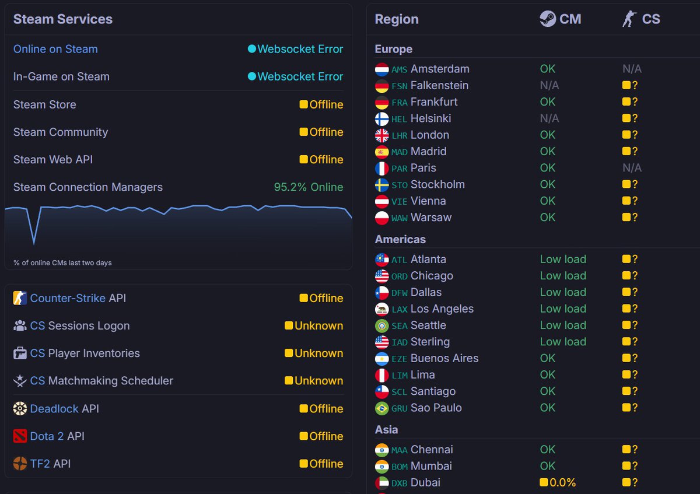
Task: Click the Deadlock game icon
Action: click(20, 408)
